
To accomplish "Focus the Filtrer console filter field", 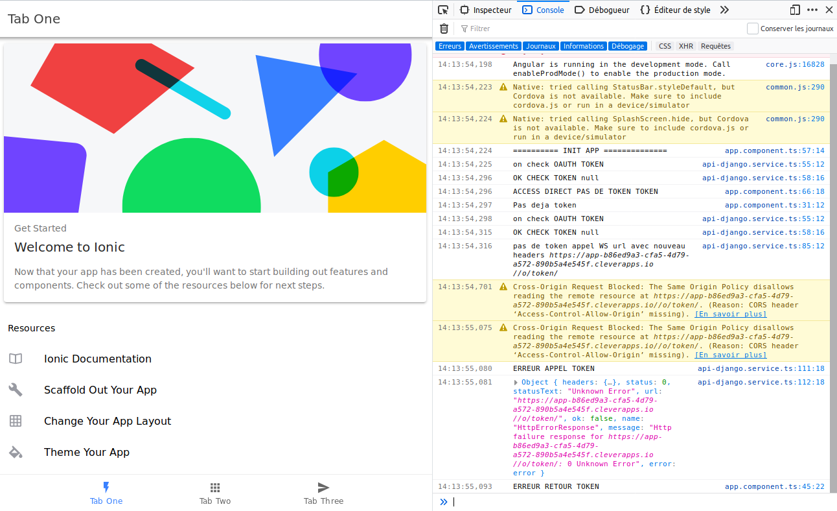I will click(599, 29).
